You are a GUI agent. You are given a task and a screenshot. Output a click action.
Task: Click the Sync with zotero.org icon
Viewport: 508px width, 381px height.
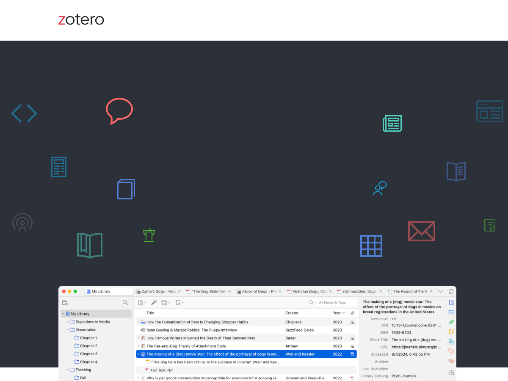click(x=451, y=291)
